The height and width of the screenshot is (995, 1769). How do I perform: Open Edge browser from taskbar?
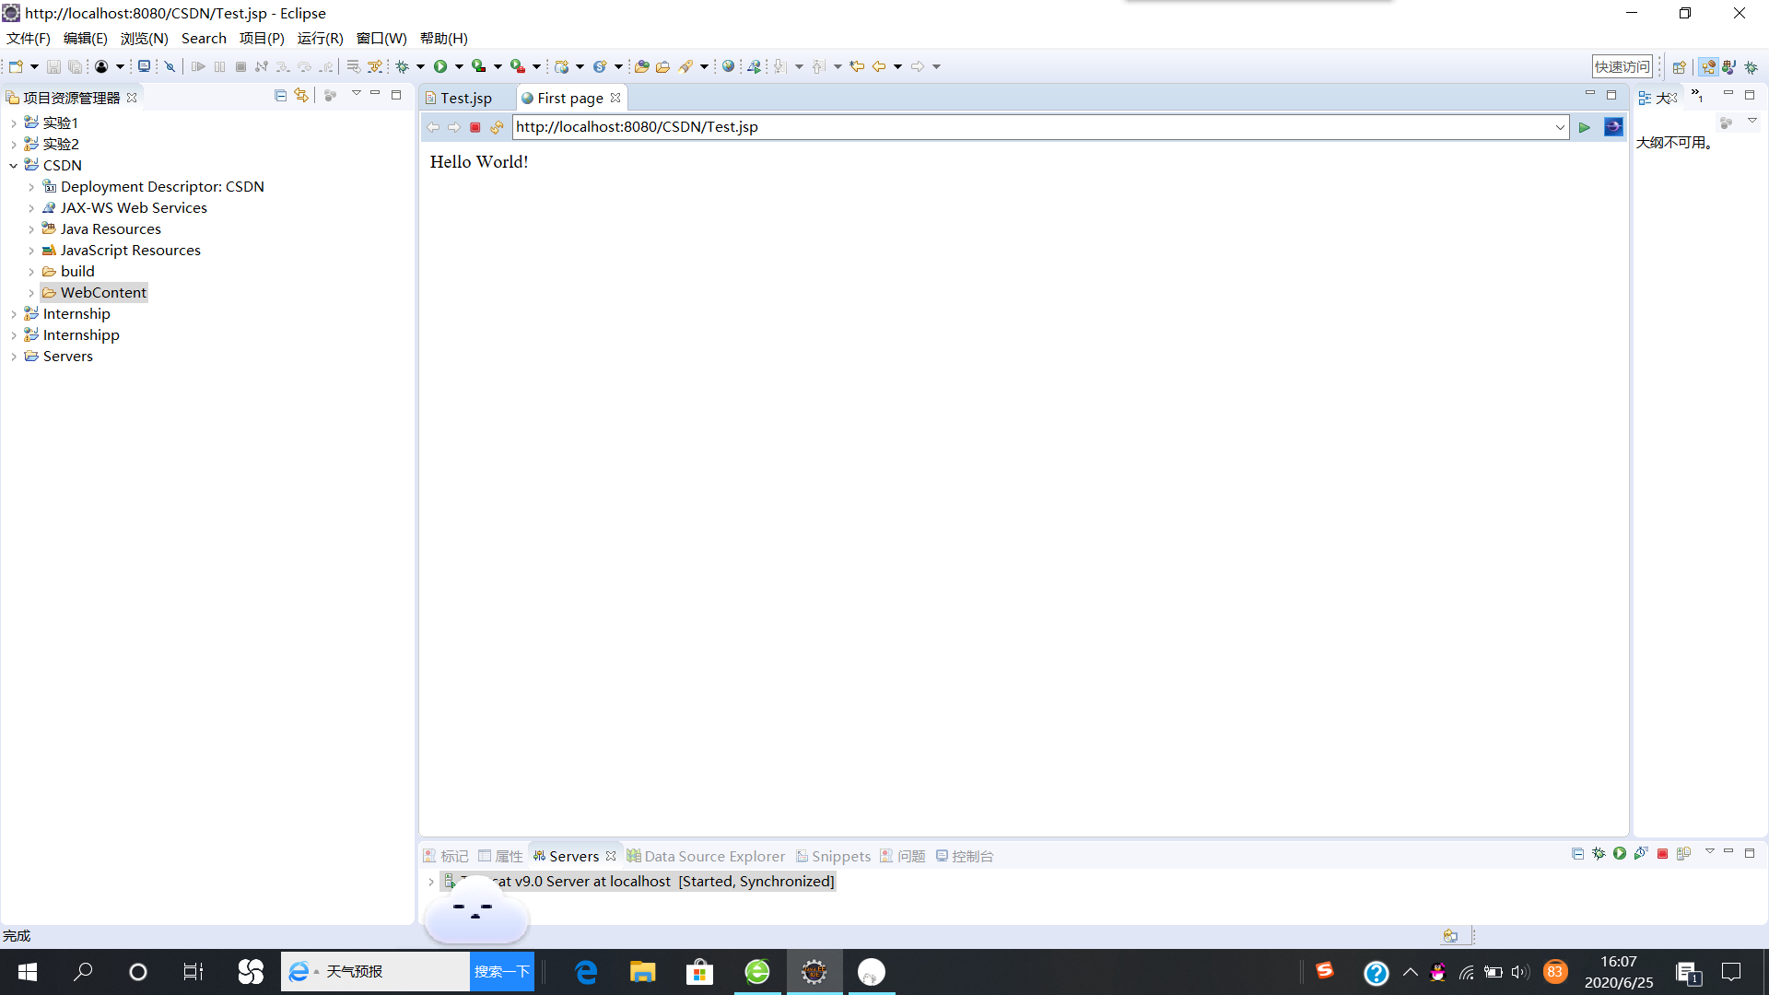click(586, 972)
